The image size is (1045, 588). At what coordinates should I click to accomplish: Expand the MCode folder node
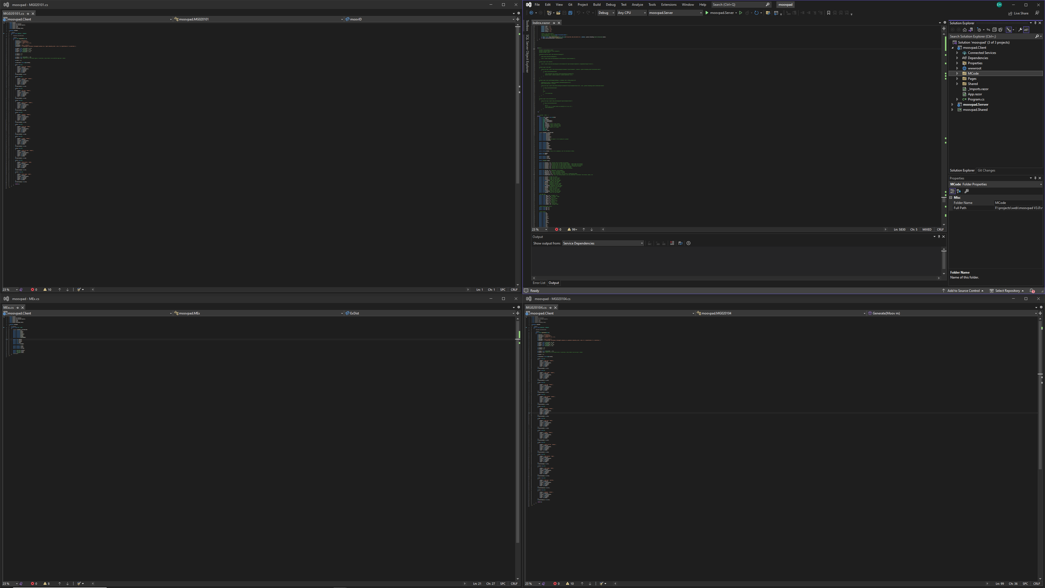[x=957, y=73]
